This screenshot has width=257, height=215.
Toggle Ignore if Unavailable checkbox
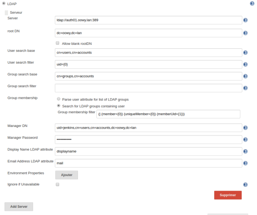(x=57, y=184)
